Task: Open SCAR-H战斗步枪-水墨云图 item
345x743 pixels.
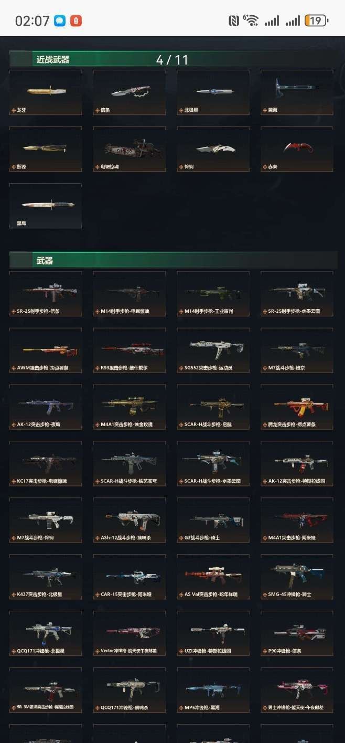Action: [213, 464]
